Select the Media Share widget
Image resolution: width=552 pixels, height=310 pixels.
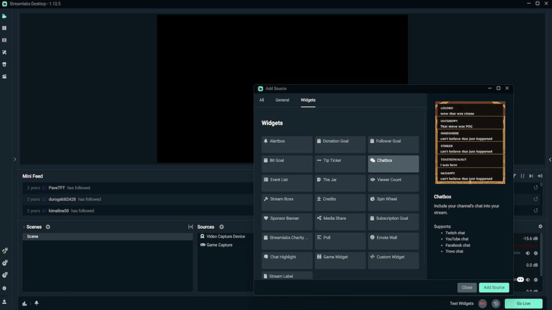(x=340, y=221)
